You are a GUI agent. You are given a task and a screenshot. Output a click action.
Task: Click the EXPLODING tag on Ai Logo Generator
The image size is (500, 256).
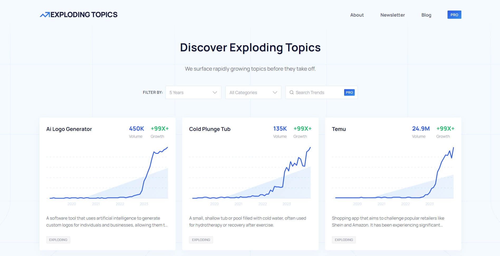(x=58, y=240)
